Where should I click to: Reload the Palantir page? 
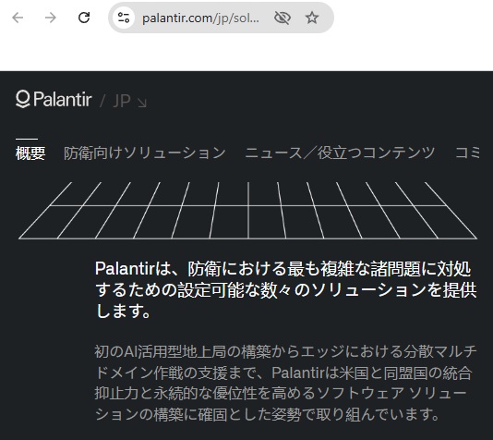(84, 18)
